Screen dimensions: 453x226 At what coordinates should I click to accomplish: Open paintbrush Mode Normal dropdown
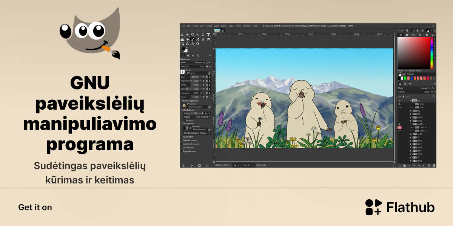point(193,63)
